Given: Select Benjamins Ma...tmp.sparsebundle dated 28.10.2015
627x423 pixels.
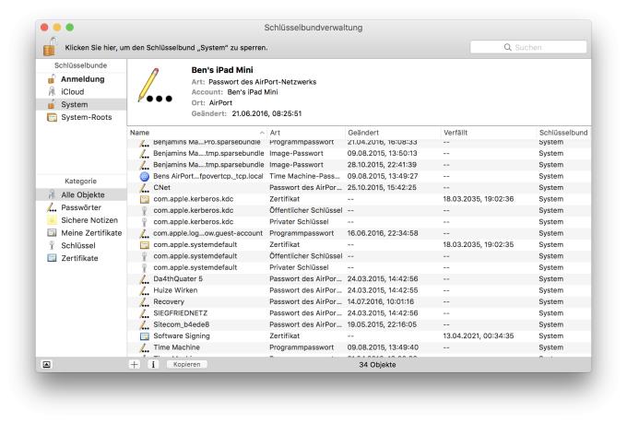Looking at the screenshot, I should pos(359,165).
